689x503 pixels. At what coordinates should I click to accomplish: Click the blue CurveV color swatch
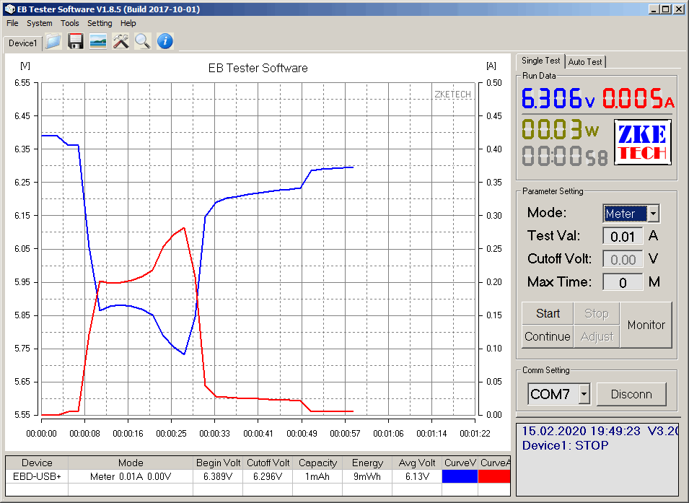pyautogui.click(x=460, y=476)
